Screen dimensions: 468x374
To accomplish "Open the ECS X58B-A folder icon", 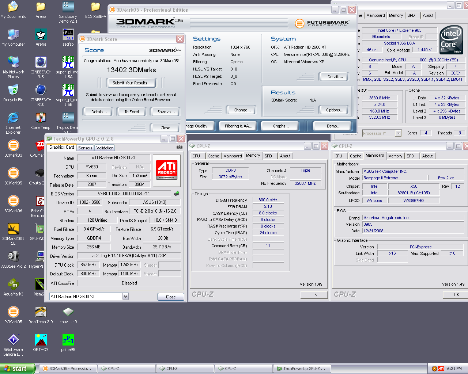I will pos(95,10).
